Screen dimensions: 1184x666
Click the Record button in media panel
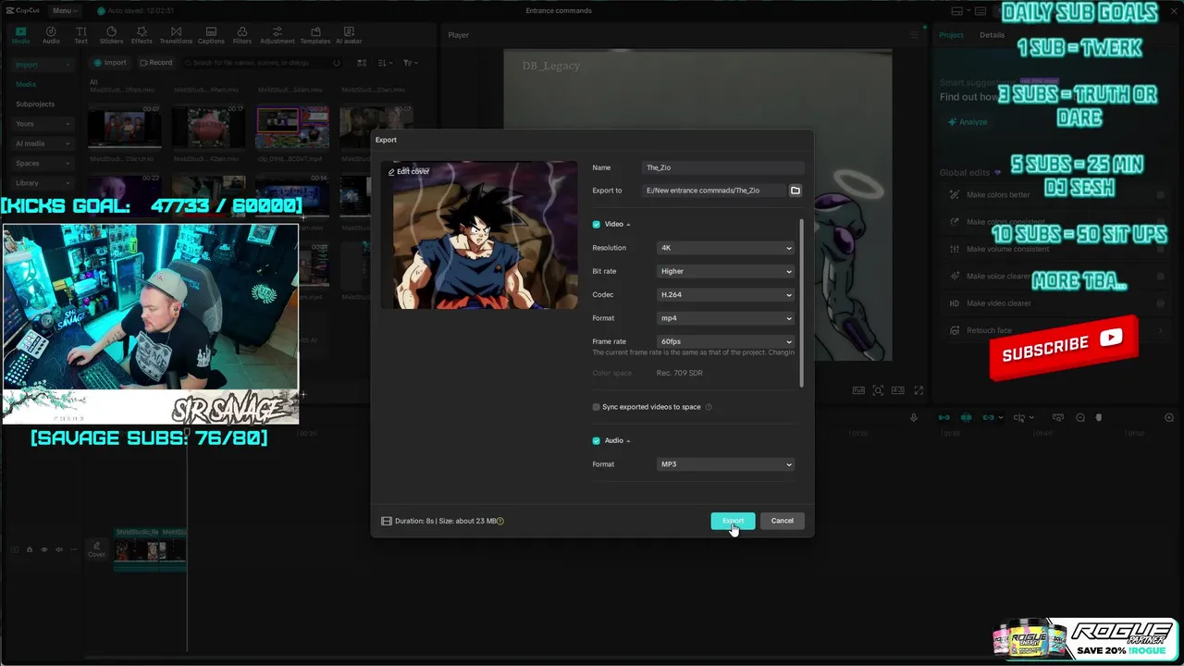(155, 63)
